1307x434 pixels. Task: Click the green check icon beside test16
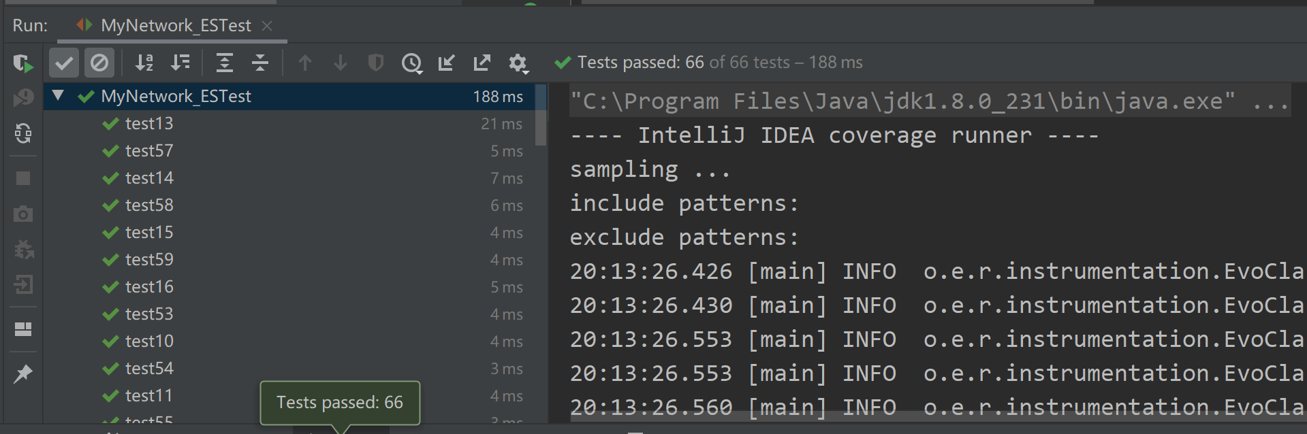[110, 287]
